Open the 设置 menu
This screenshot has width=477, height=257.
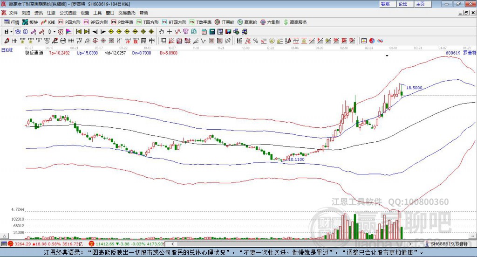pos(85,13)
